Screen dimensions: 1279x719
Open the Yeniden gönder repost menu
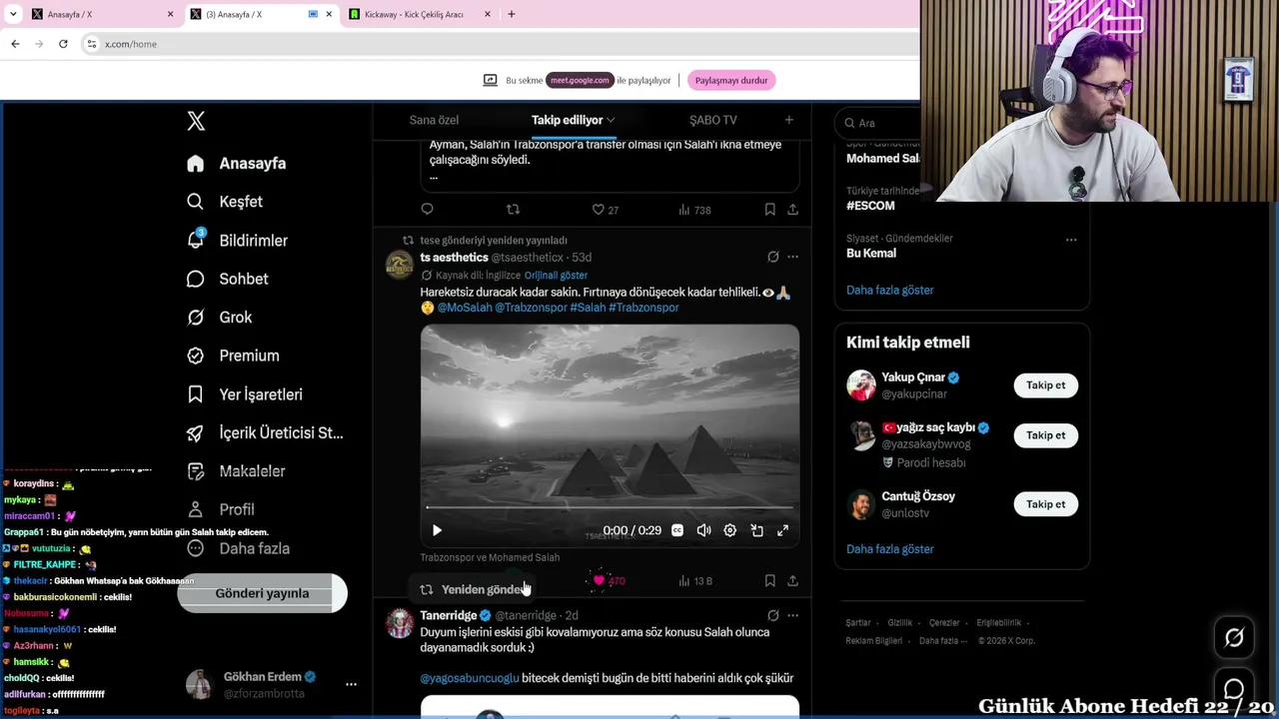tap(473, 589)
